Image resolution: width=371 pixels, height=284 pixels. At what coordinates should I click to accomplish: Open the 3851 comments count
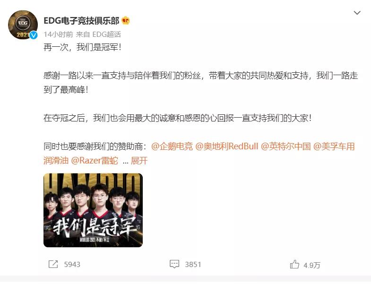click(x=193, y=264)
